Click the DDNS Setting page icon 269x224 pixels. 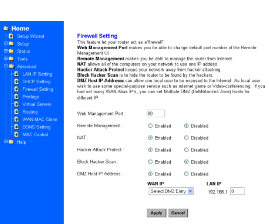click(16, 127)
